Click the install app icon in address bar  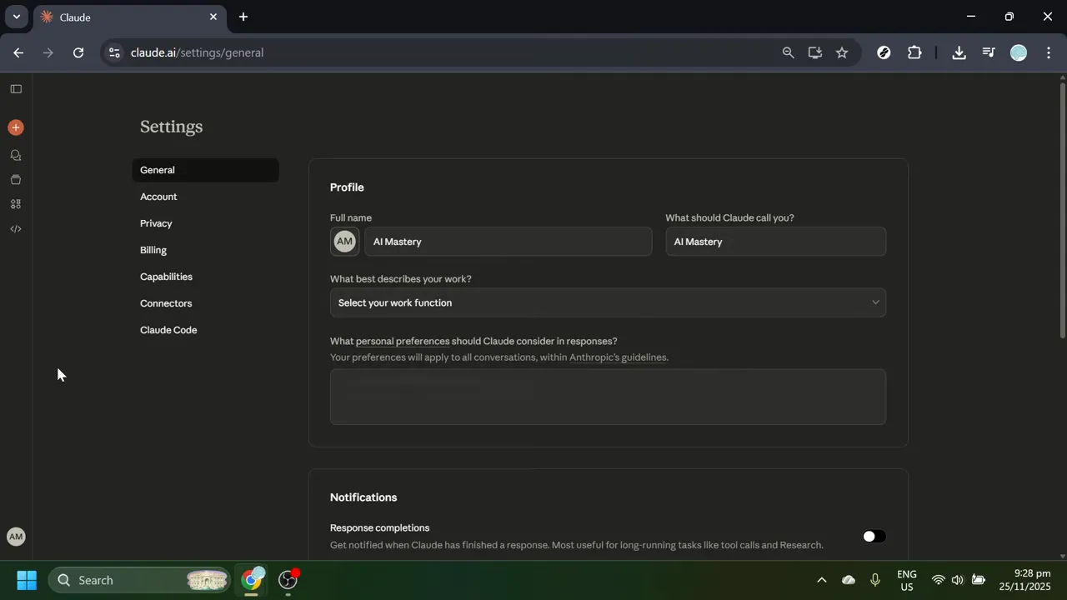[815, 52]
